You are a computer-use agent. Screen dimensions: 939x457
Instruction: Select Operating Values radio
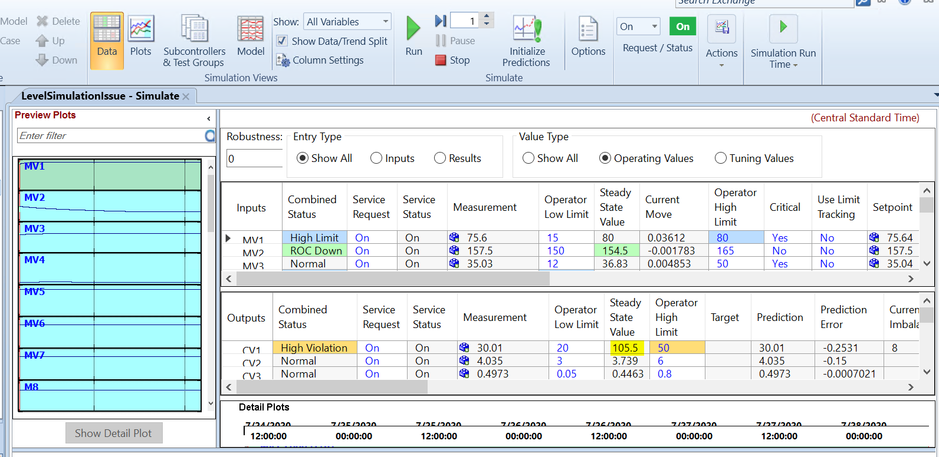tap(605, 158)
